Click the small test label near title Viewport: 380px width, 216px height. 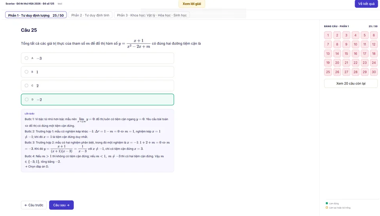[60, 4]
